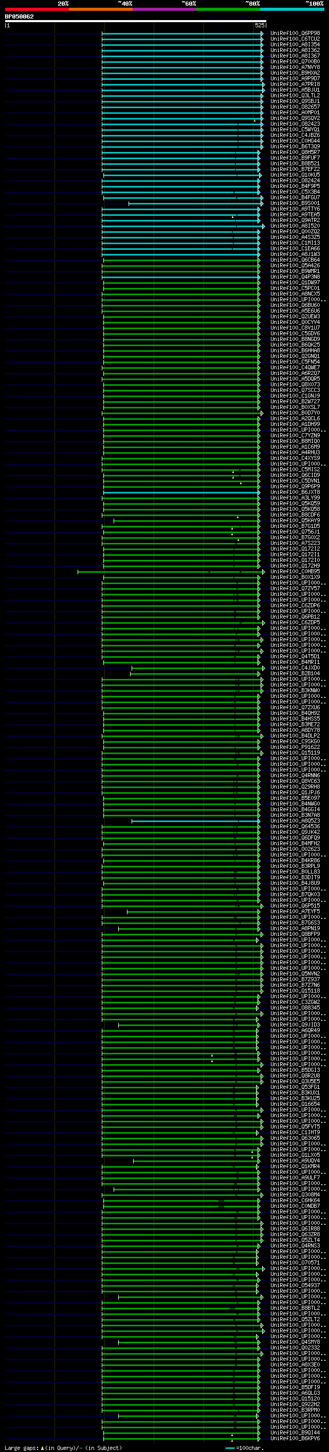Open hit UniRef100_B6HHA8
329x1452 pixels.
pyautogui.click(x=295, y=351)
